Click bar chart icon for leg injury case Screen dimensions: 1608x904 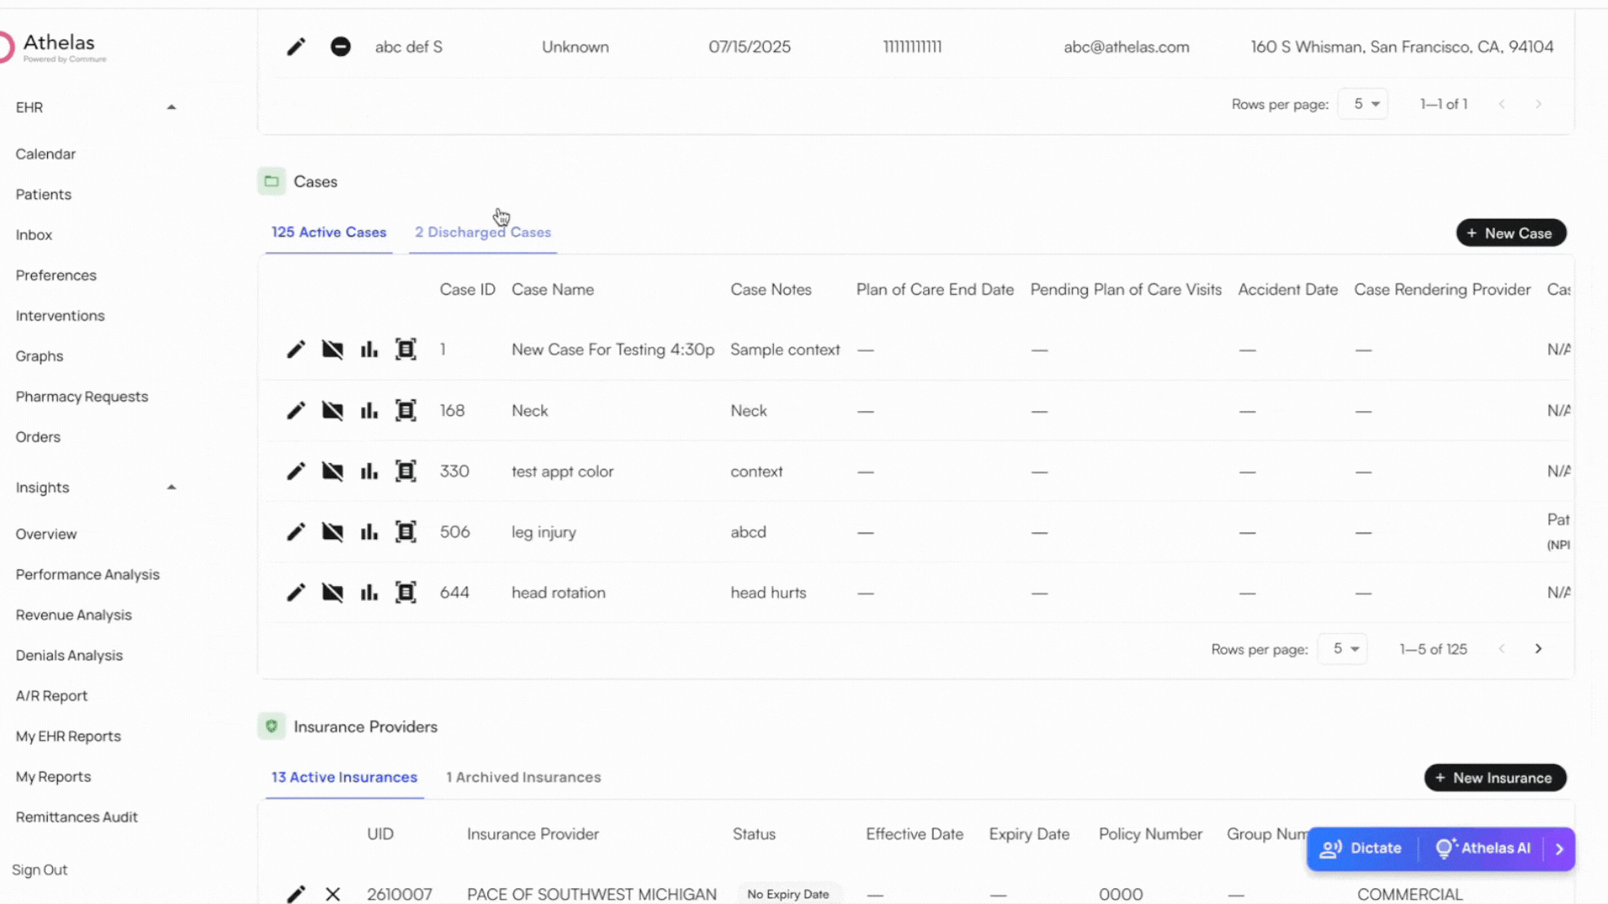pos(369,532)
